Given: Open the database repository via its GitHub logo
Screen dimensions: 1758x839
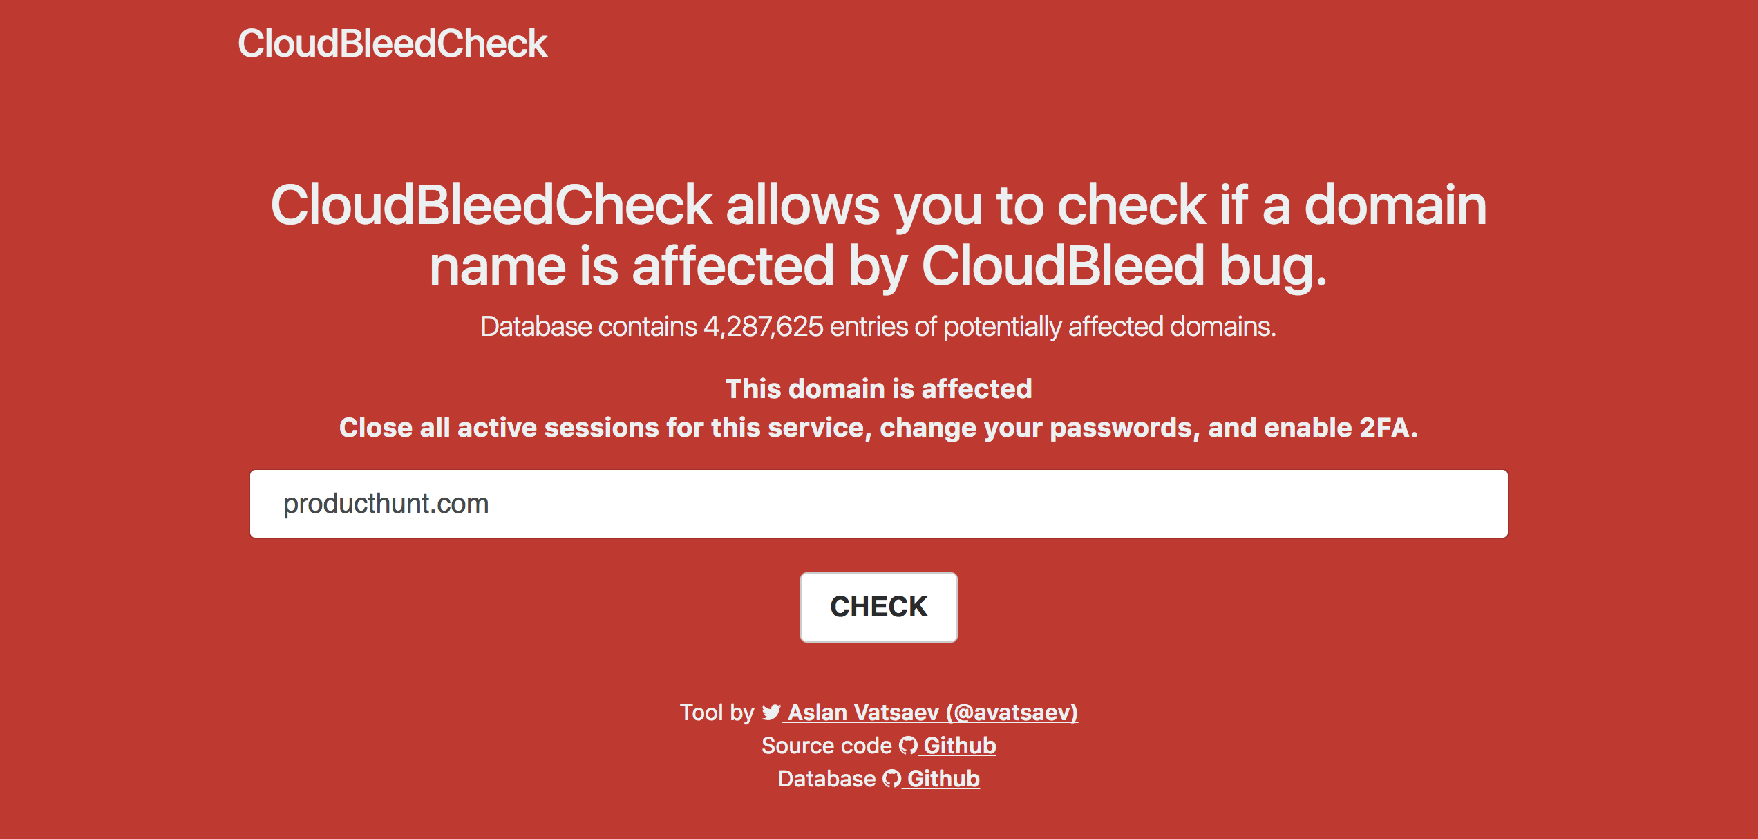Looking at the screenshot, I should (x=893, y=778).
